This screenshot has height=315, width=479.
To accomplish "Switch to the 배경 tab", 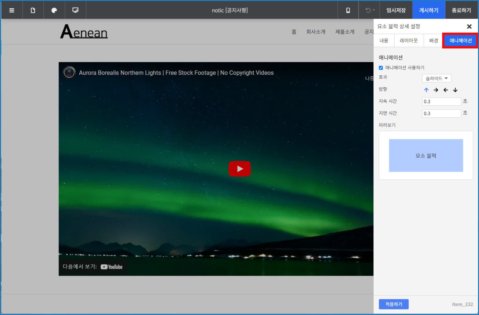I will [x=433, y=41].
